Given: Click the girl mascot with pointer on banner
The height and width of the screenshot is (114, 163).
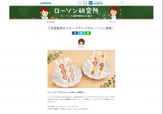Looking at the screenshot, I should 45,13.
